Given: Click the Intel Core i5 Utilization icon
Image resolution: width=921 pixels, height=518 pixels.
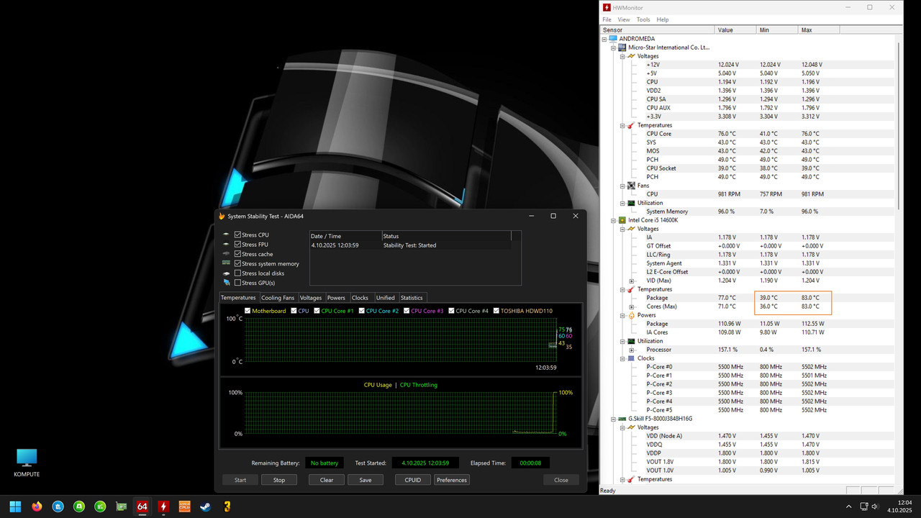Looking at the screenshot, I should [631, 341].
